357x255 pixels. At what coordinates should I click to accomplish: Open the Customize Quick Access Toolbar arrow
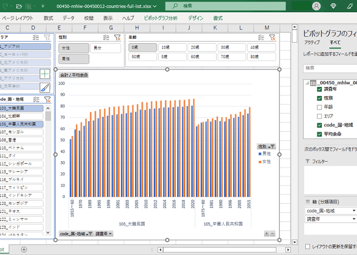click(x=43, y=6)
